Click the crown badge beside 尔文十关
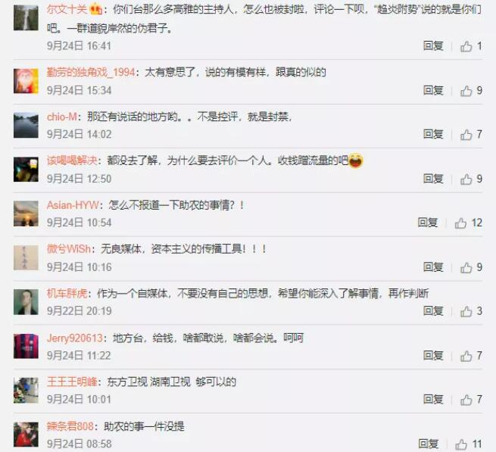Viewport: 496px width, 452px height. click(96, 9)
